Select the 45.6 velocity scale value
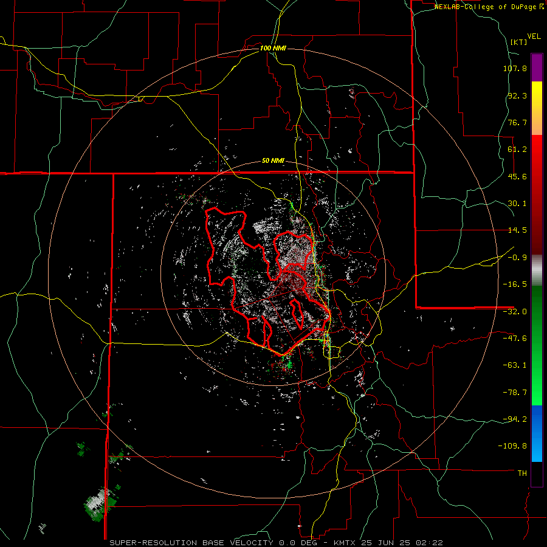Screen dimensions: 547x547 click(517, 176)
